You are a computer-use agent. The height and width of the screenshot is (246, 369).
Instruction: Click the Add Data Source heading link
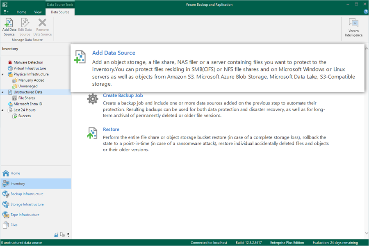pos(114,53)
